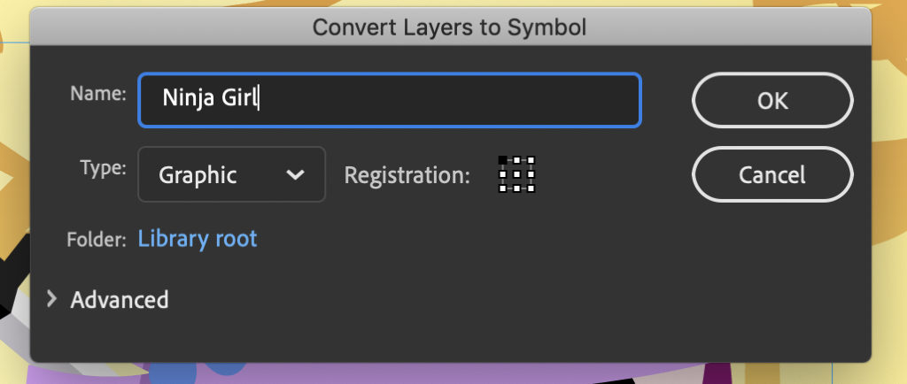Open the Type dropdown showing Graphic
The height and width of the screenshot is (384, 907).
pyautogui.click(x=231, y=174)
